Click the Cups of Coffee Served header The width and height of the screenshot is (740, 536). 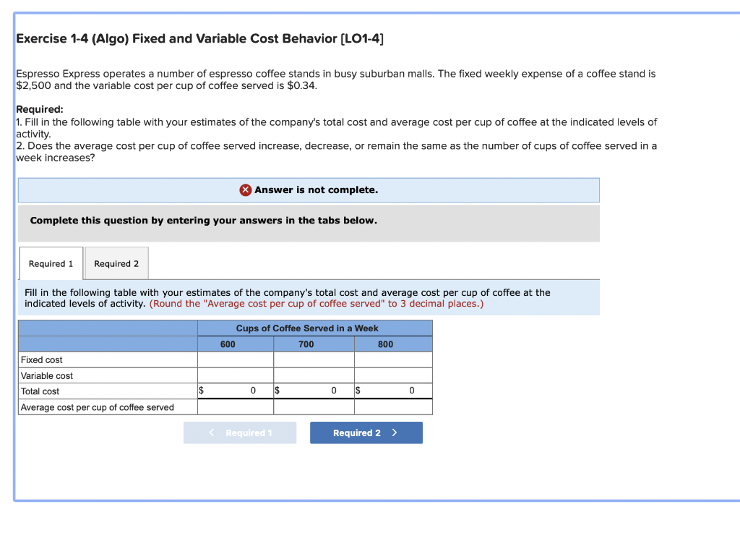314,328
